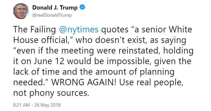Click the phrase amount of planning
Image resolution: width=211 pixels, height=111 pixels.
click(x=135, y=72)
